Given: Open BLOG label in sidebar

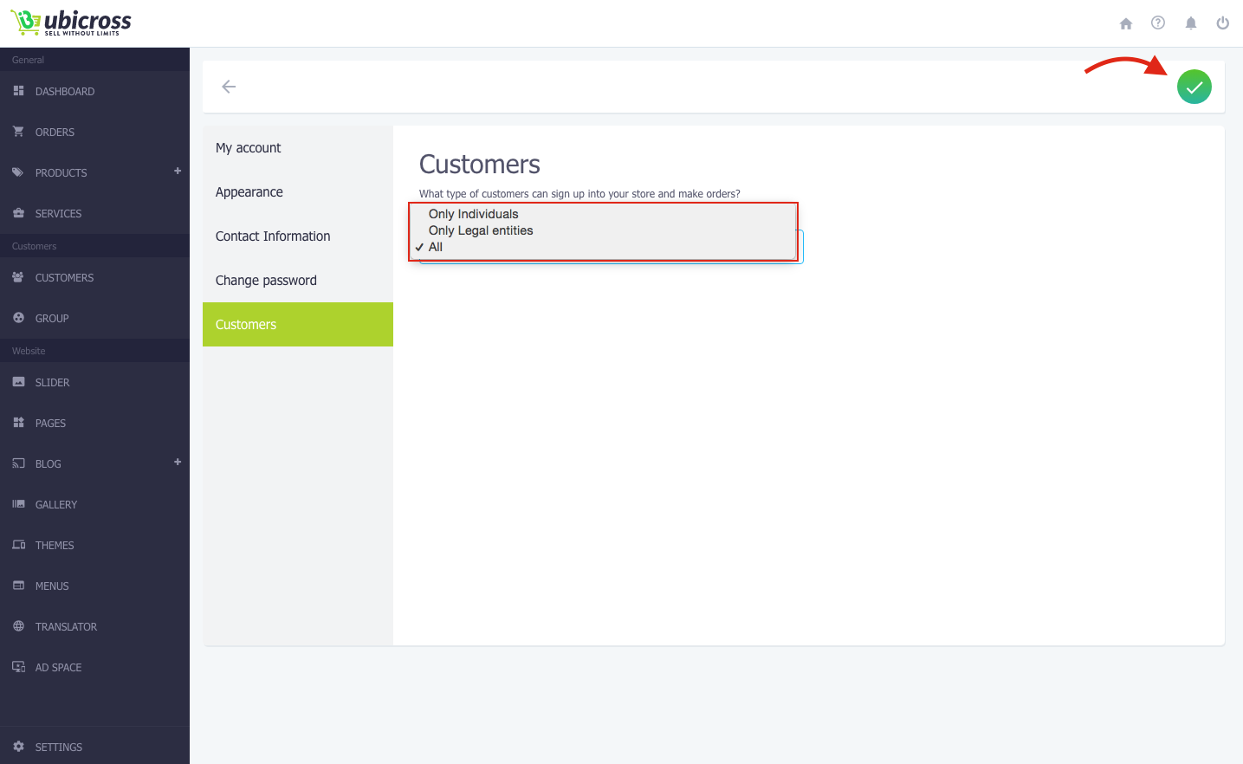Looking at the screenshot, I should tap(48, 464).
